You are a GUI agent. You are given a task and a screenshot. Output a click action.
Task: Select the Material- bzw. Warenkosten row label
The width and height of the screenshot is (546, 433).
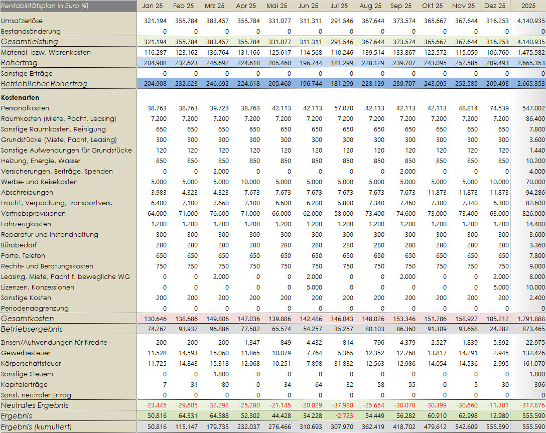pos(46,52)
